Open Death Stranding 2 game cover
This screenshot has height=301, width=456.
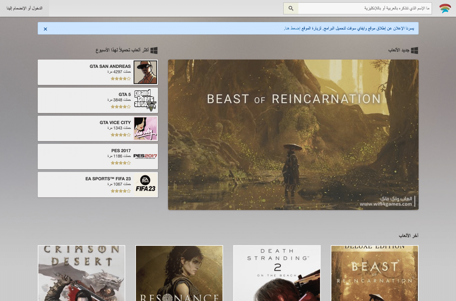tap(277, 273)
